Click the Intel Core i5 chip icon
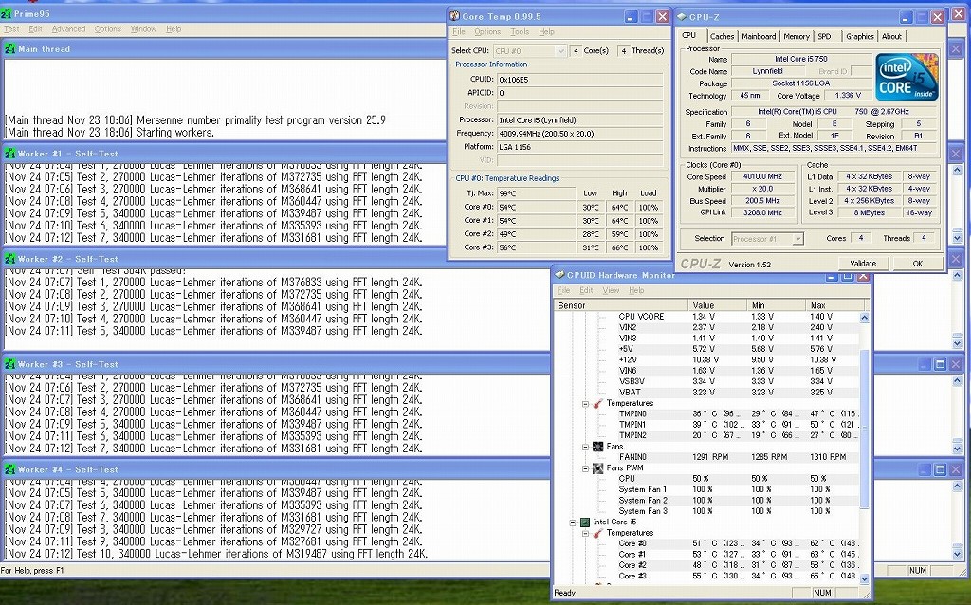 585,522
